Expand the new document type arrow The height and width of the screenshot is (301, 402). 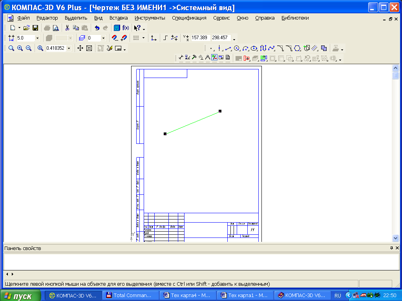[19, 28]
